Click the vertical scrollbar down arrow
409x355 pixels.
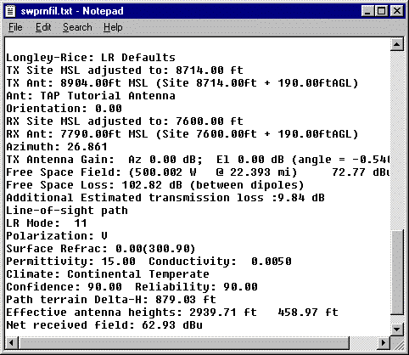[397, 329]
